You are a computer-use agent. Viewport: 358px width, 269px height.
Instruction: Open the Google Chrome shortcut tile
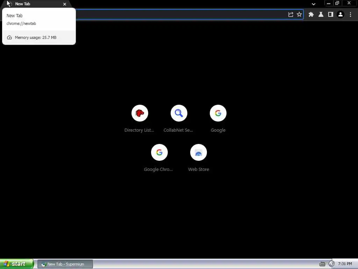click(159, 158)
